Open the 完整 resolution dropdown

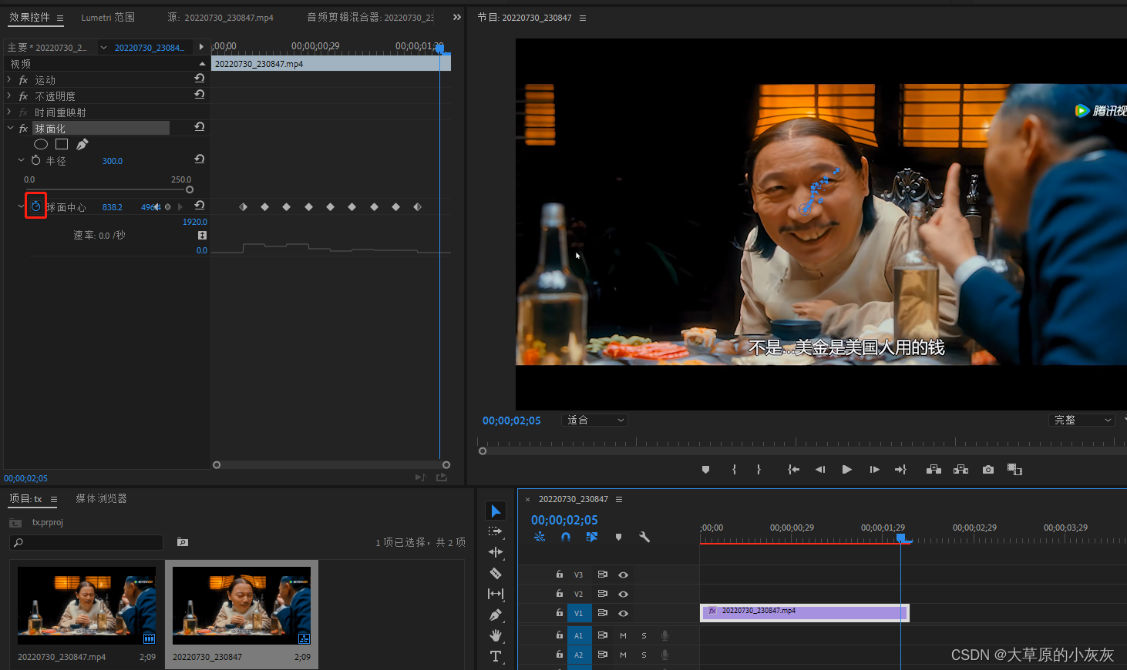[x=1082, y=420]
